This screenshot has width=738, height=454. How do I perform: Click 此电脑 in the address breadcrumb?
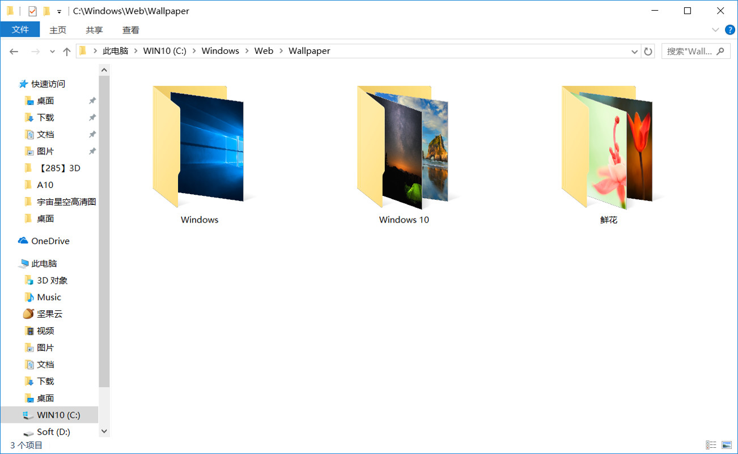pos(115,51)
